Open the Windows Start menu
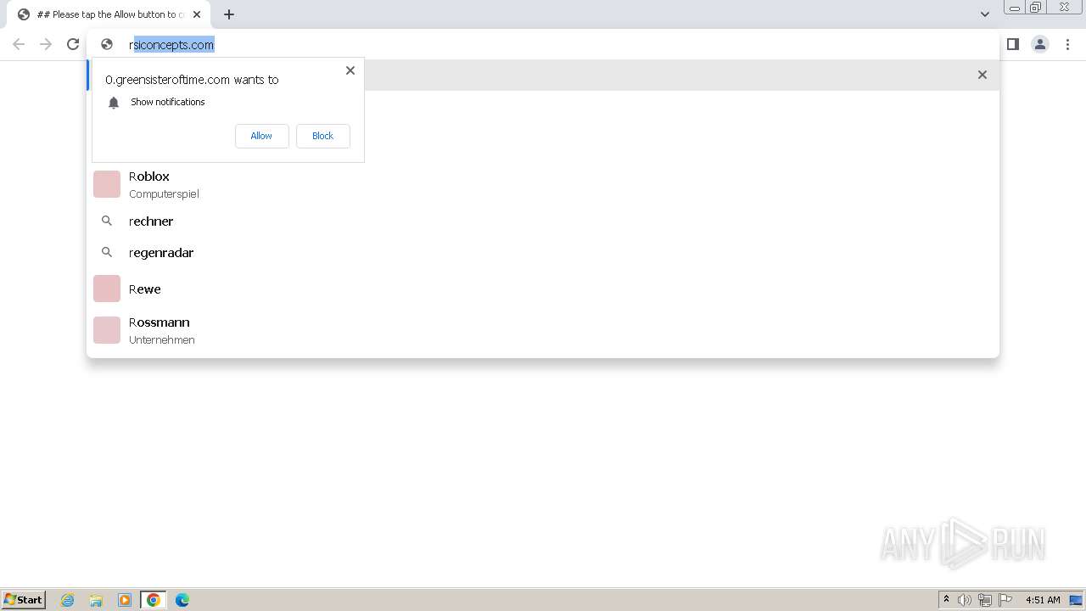Image resolution: width=1086 pixels, height=611 pixels. (24, 600)
